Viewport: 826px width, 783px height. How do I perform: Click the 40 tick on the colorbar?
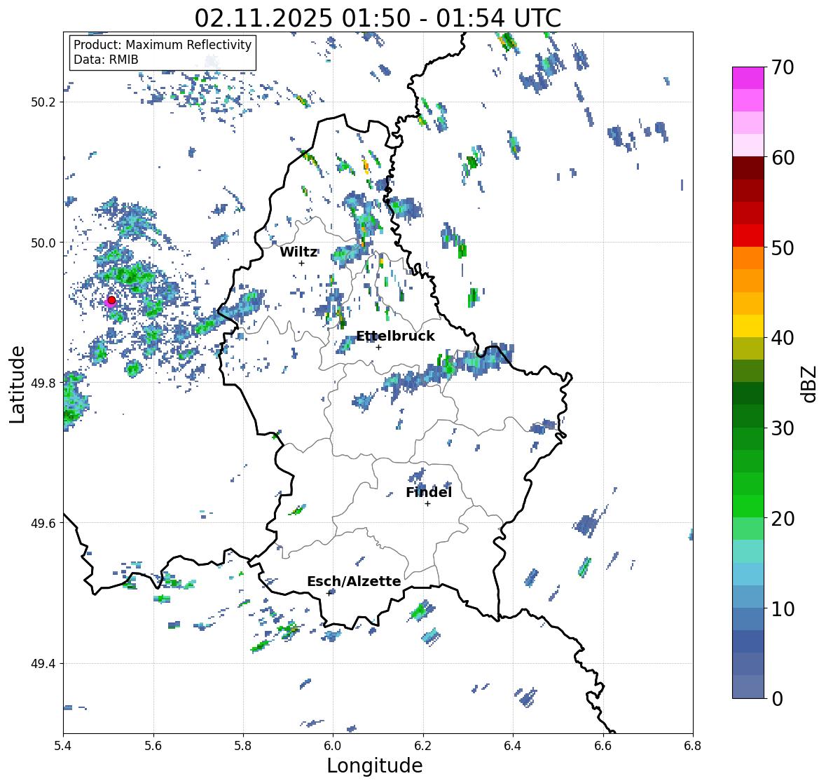tap(783, 338)
